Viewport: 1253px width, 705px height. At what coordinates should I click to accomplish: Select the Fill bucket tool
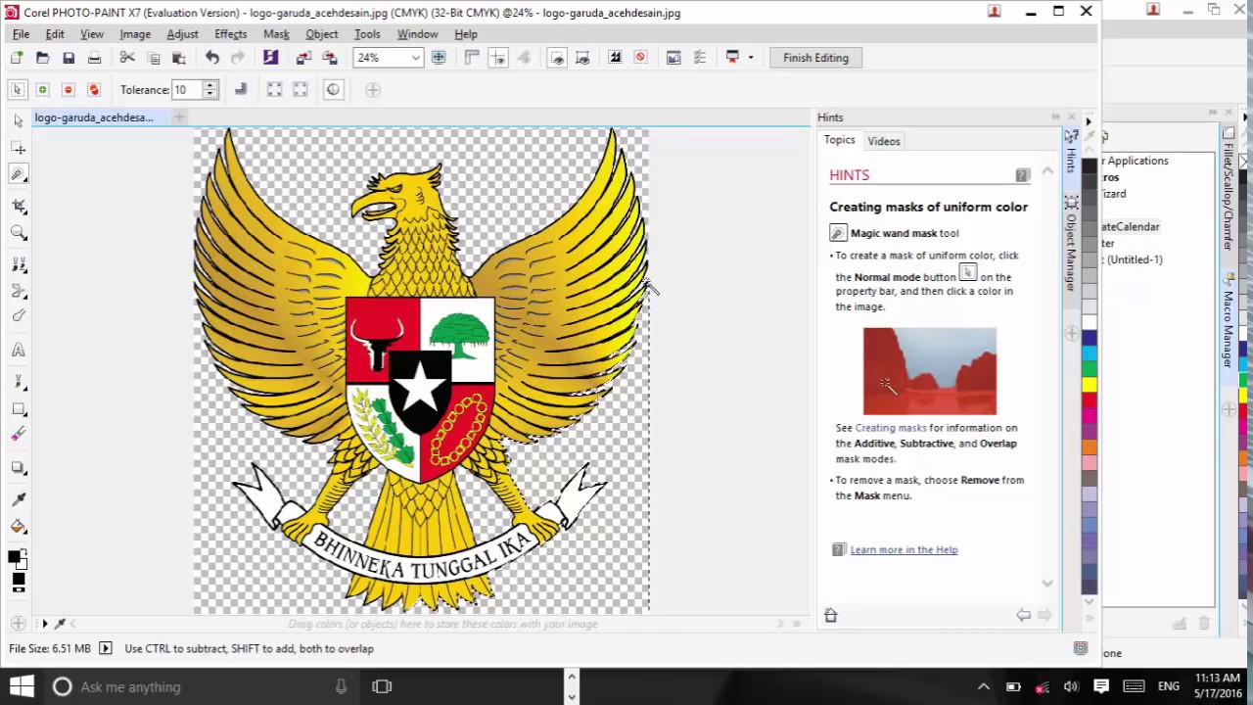(18, 527)
